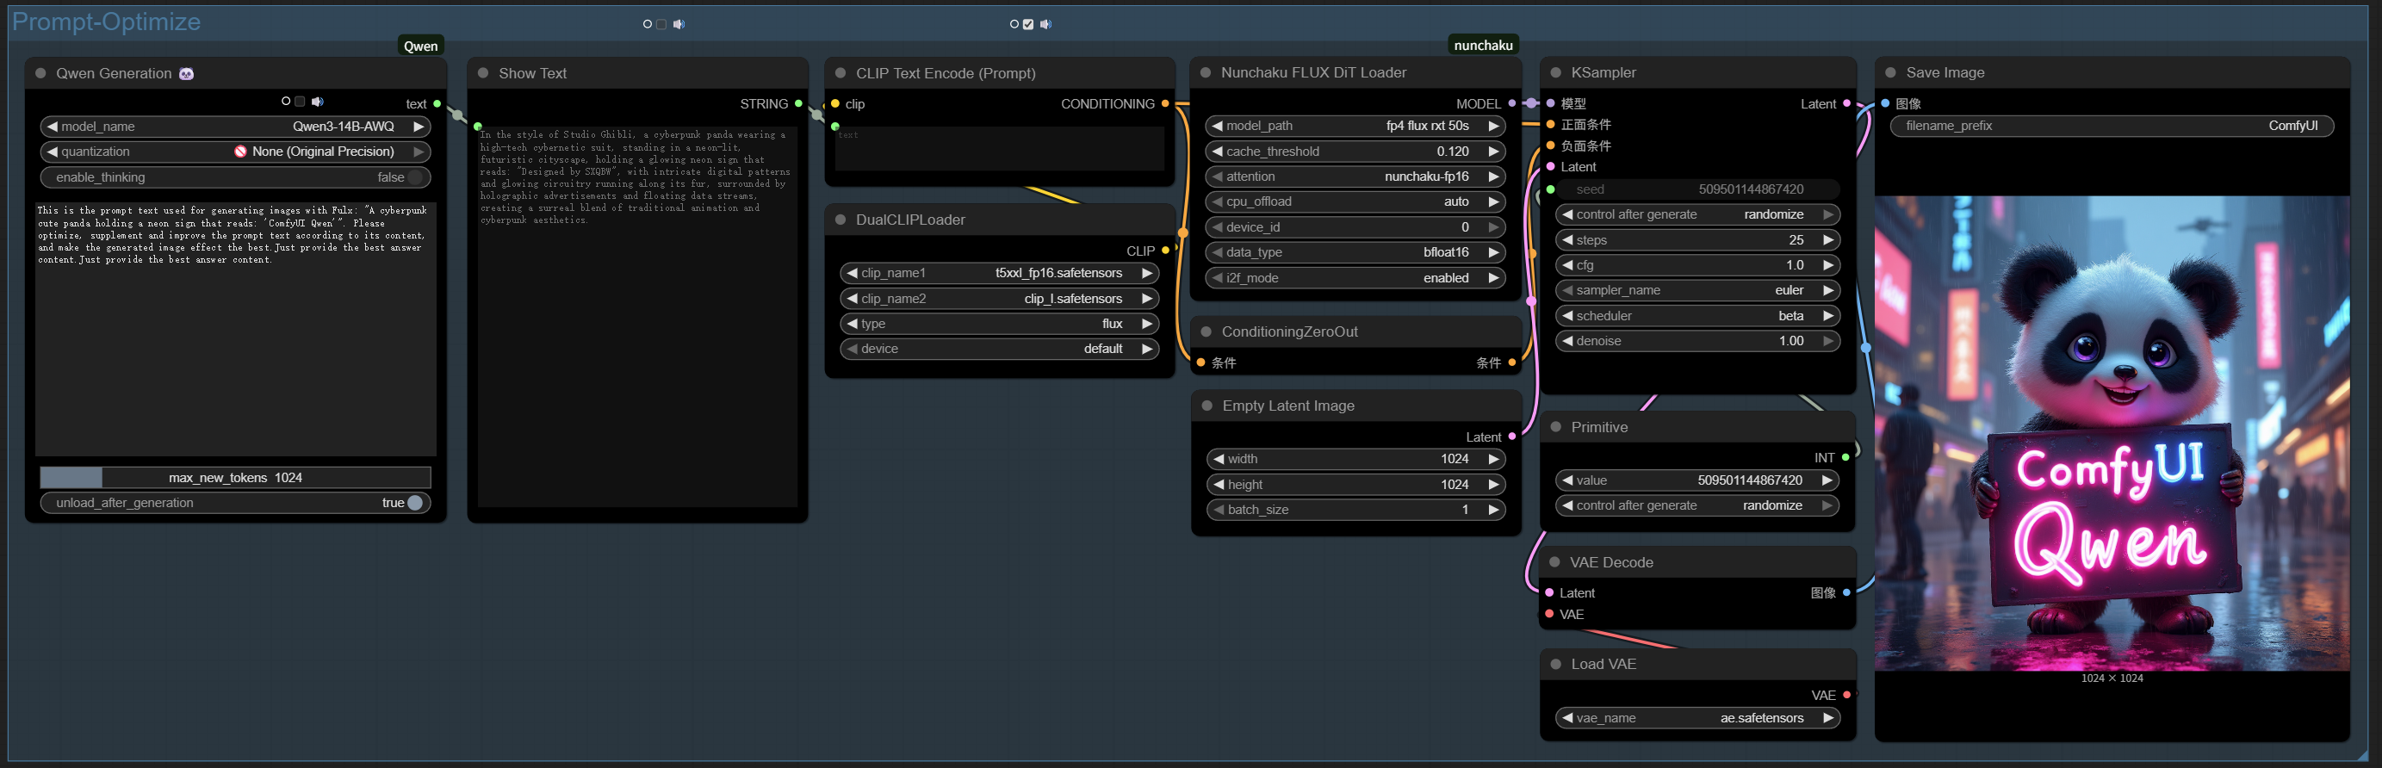Screen dimensions: 2382x768
Task: Collapse the Save Image node via its title dot
Action: [x=1890, y=72]
